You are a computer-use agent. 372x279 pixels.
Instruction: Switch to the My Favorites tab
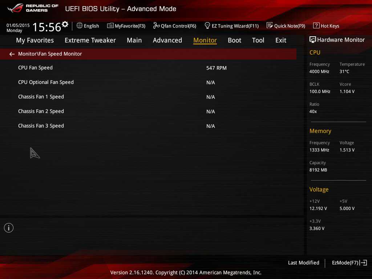tap(35, 40)
